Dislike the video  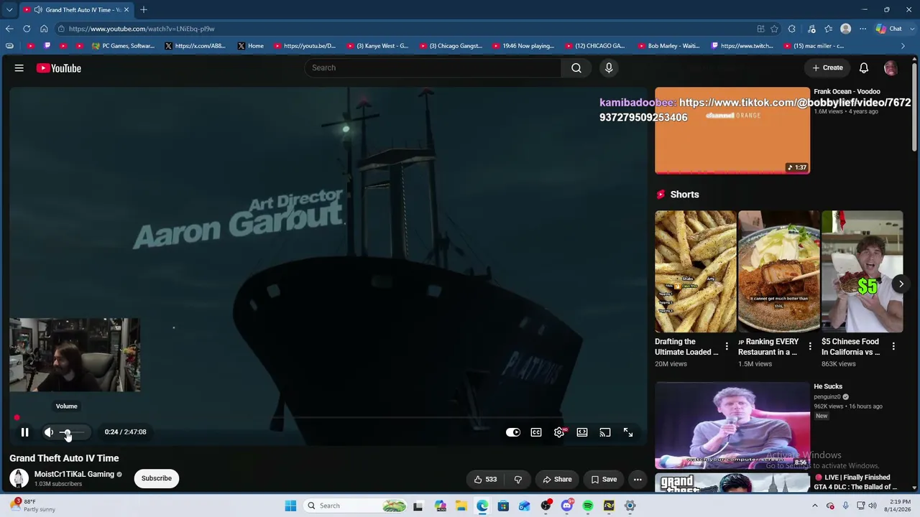[517, 480]
